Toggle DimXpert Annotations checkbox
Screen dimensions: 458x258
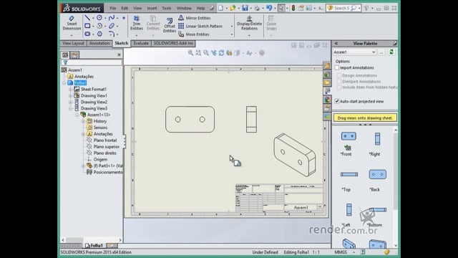(339, 81)
